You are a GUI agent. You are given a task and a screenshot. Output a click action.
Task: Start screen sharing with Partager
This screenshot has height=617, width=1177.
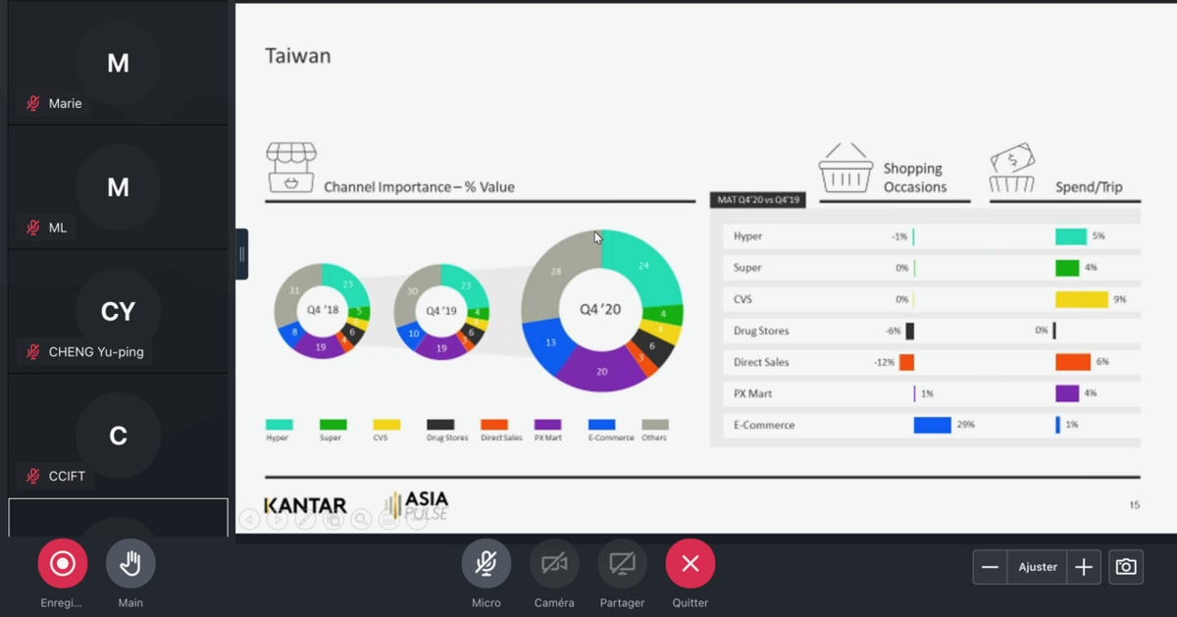coord(622,564)
